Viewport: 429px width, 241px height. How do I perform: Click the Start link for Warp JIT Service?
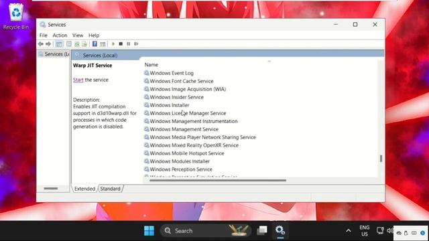coord(78,80)
